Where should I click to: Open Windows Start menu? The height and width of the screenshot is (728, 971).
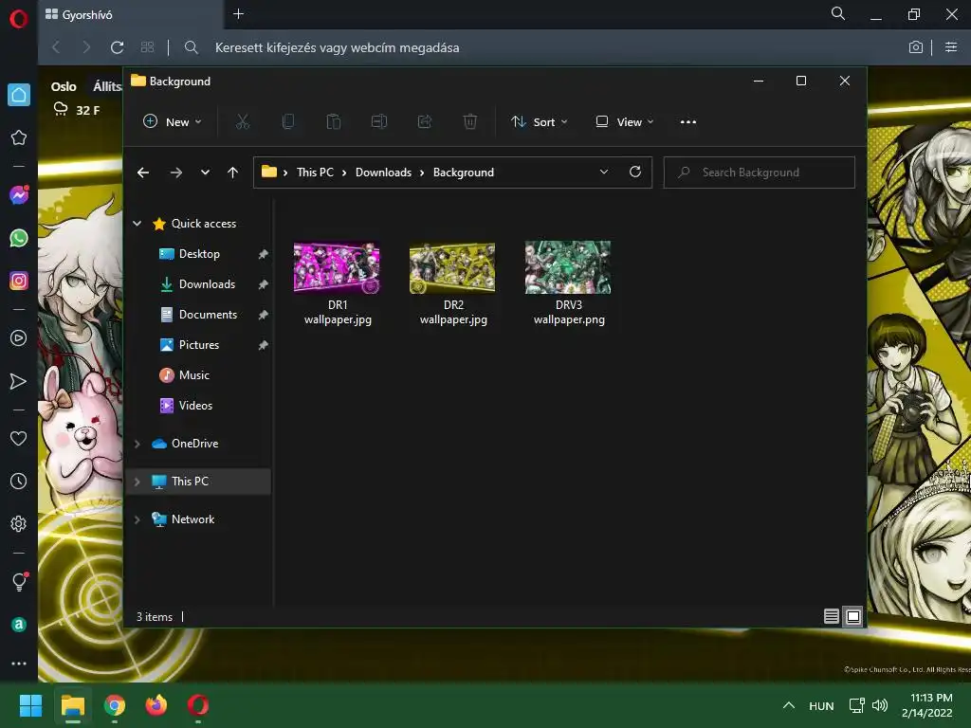pyautogui.click(x=30, y=705)
